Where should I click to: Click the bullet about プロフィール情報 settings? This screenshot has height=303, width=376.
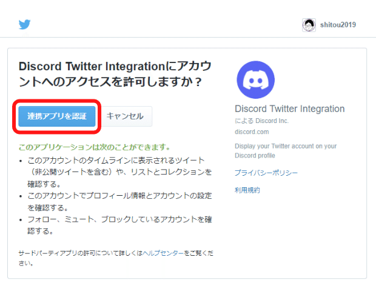119,202
